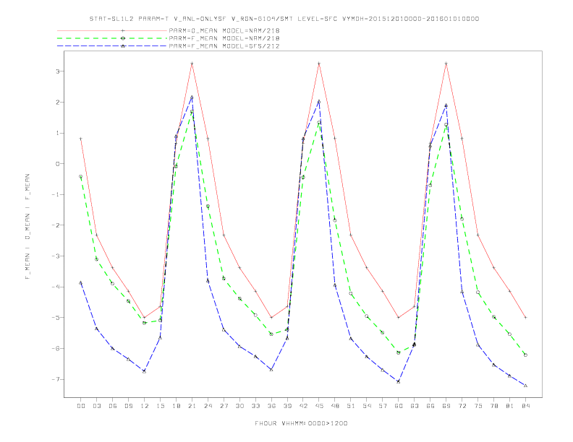
Task: Click x-axis tick label 48
Action: click(335, 406)
